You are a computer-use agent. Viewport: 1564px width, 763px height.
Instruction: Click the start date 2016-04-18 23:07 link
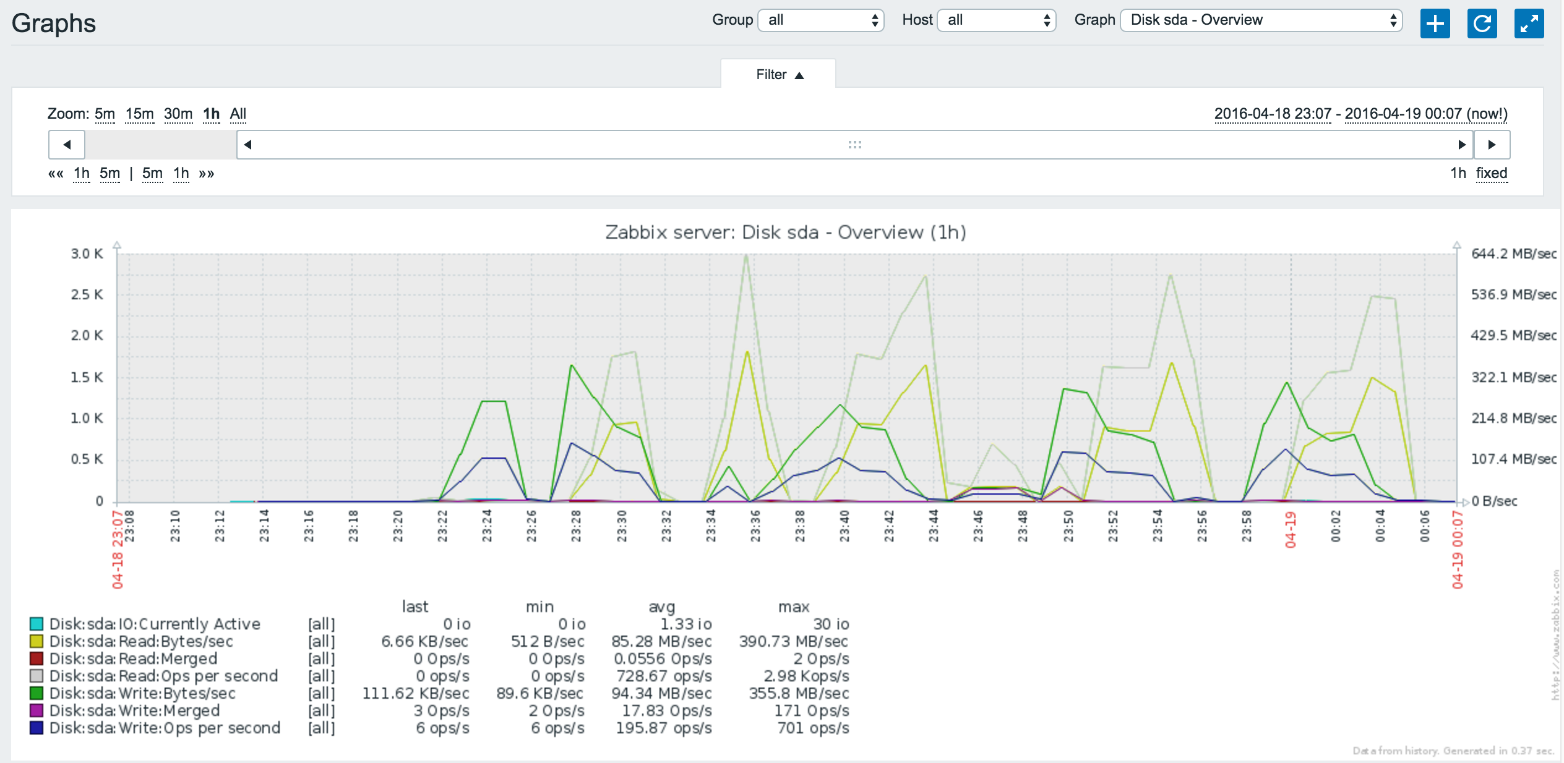click(x=1272, y=114)
